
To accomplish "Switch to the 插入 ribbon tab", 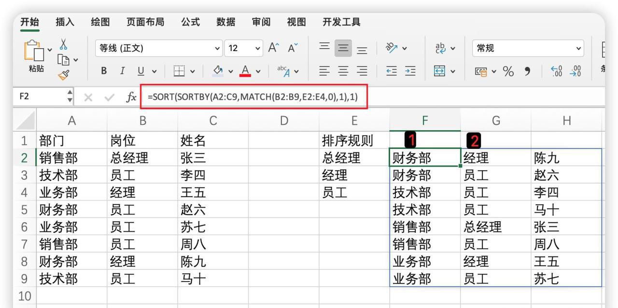I will pyautogui.click(x=65, y=22).
